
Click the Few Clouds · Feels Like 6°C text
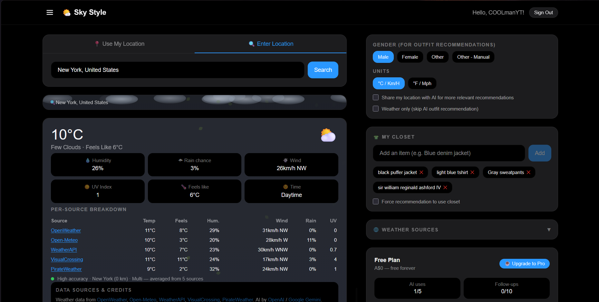point(87,147)
